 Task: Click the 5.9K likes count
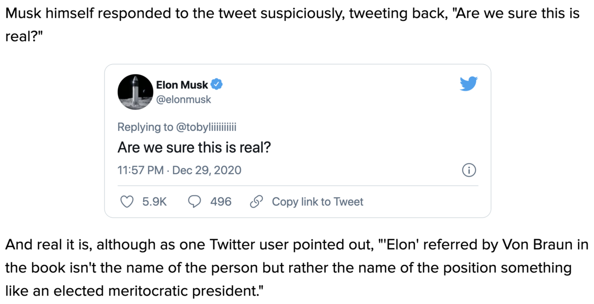[x=154, y=202]
